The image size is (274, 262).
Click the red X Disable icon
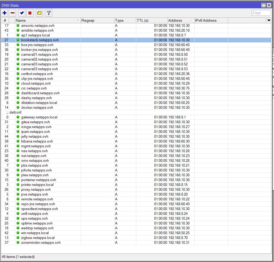pyautogui.click(x=30, y=13)
